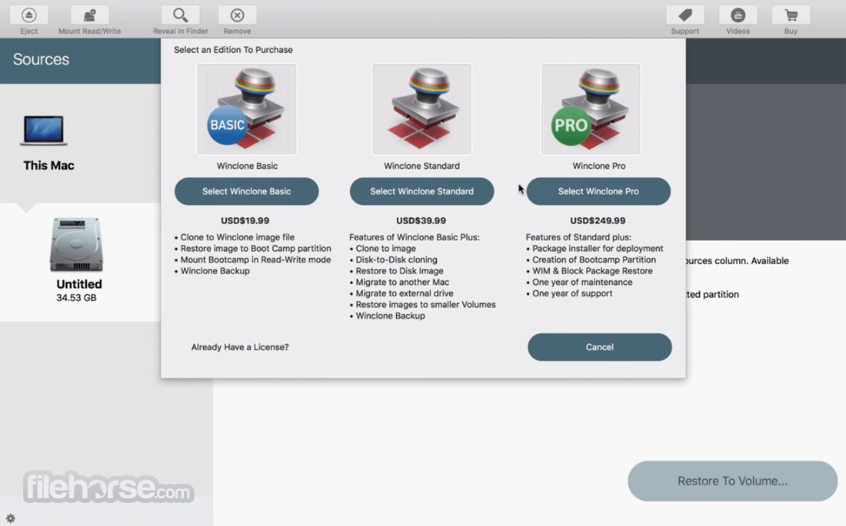Viewport: 846px width, 526px height.
Task: Click Migrate to another Mac text
Action: (x=402, y=282)
